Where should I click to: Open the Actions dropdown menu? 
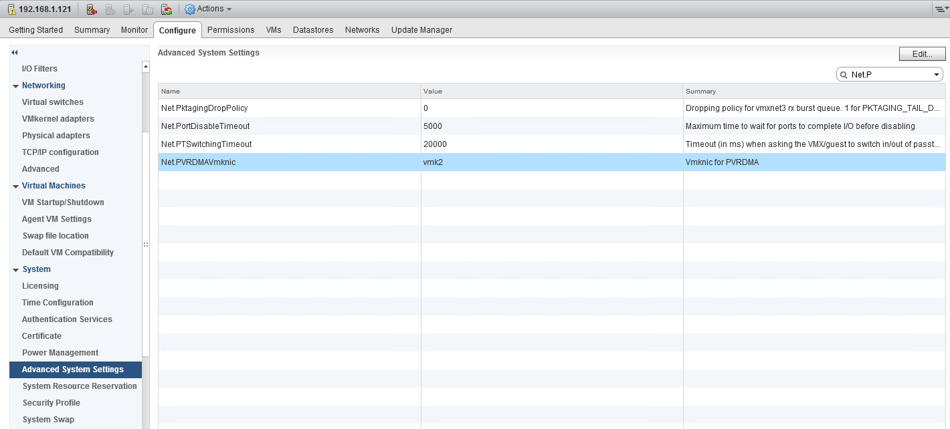[208, 9]
